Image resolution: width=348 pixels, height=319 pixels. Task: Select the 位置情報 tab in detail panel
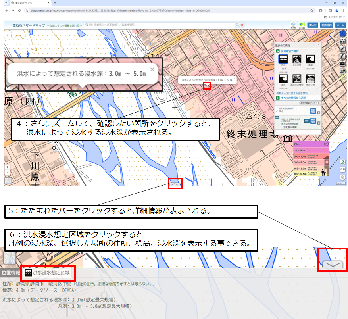tap(11, 273)
